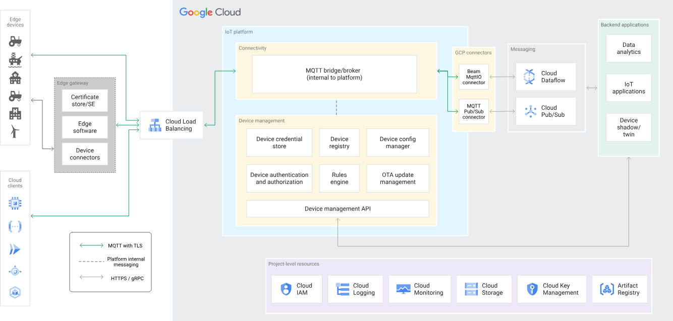Click the wind turbine edge device icon
The width and height of the screenshot is (673, 321).
pos(15,132)
